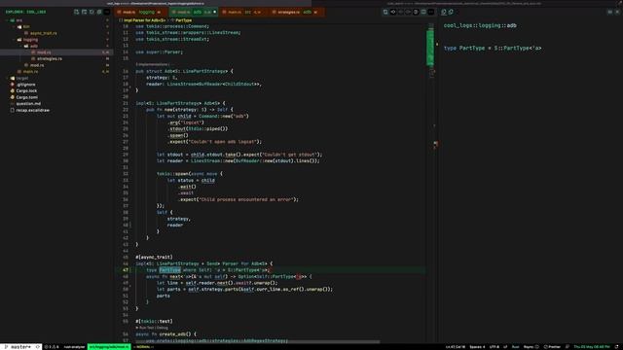
Task: Click the New File icon in Explorer header
Action: click(x=76, y=12)
